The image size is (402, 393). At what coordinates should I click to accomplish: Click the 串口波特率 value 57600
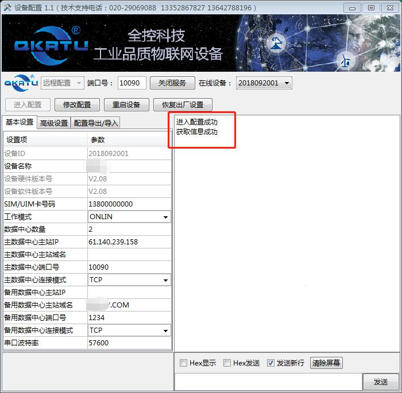coord(129,343)
